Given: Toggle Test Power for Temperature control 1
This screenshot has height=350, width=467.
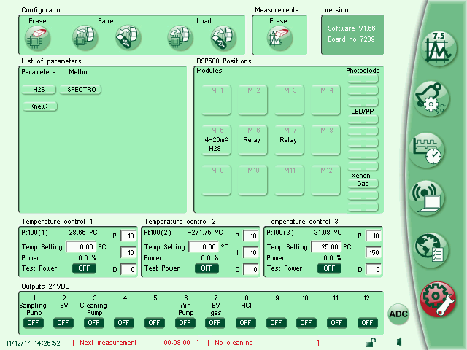Looking at the screenshot, I should point(84,268).
